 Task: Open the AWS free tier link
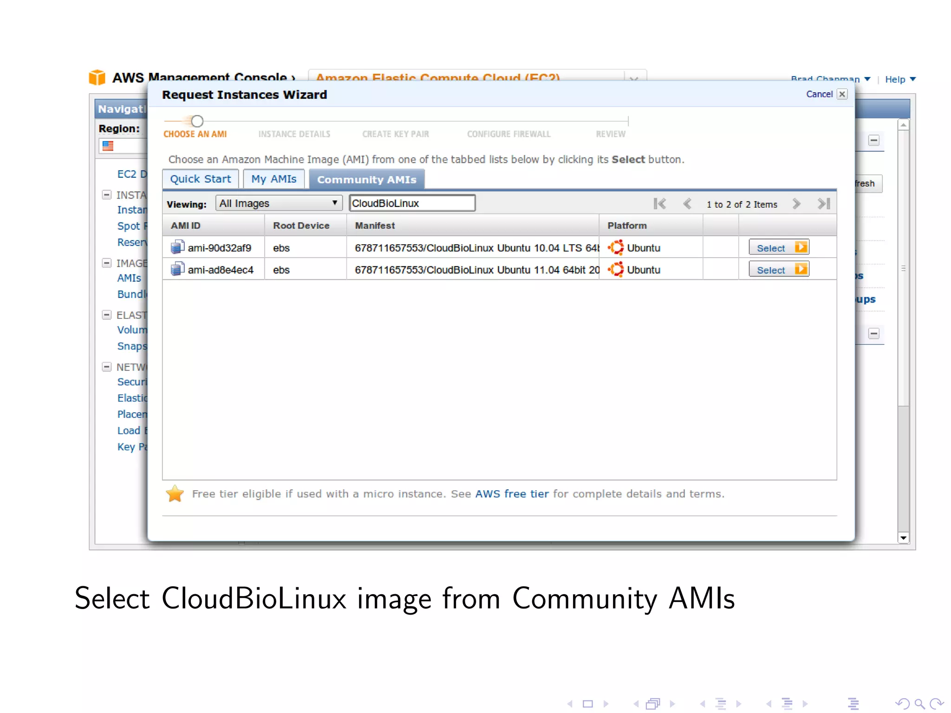[x=512, y=494]
